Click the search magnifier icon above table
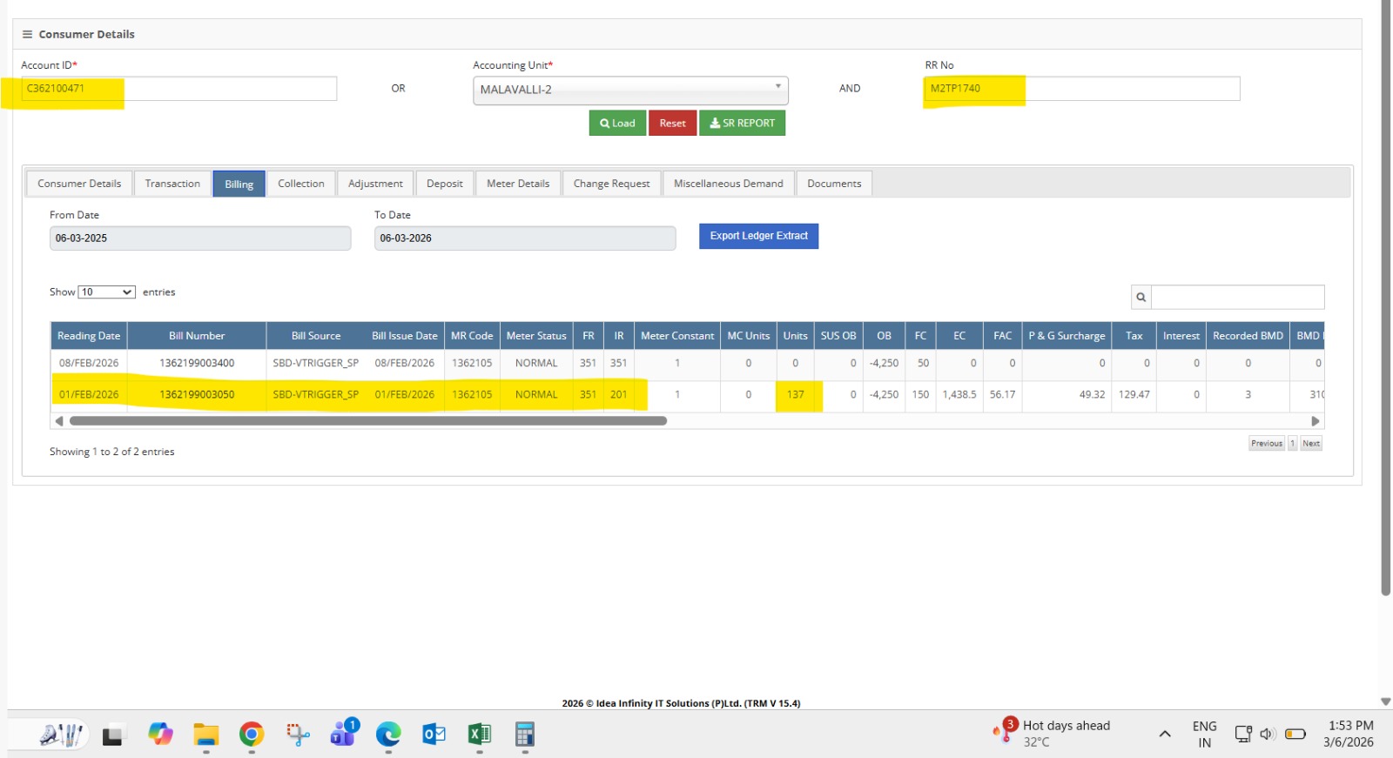 (x=1141, y=297)
